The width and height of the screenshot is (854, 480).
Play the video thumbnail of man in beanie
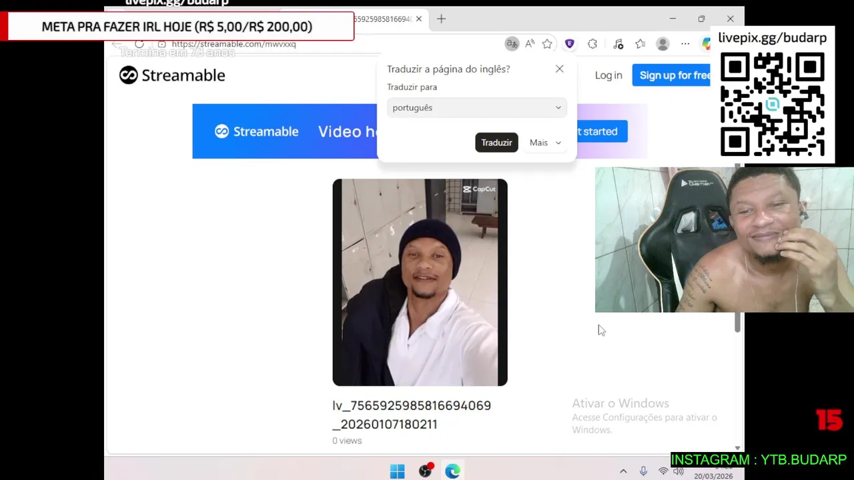(420, 282)
